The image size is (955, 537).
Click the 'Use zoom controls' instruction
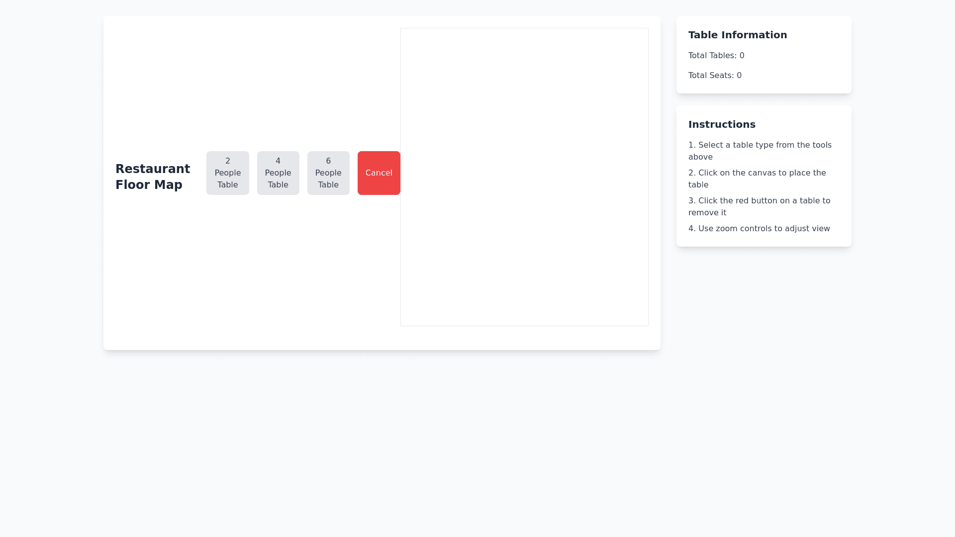[x=759, y=229]
